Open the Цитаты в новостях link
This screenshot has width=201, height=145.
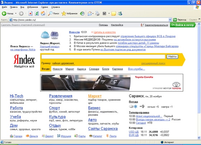point(105,32)
